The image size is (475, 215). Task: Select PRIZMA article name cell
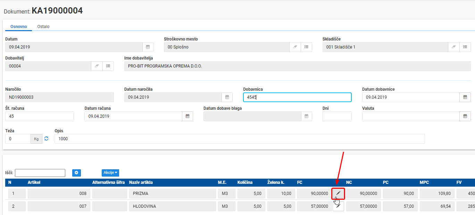(172, 194)
